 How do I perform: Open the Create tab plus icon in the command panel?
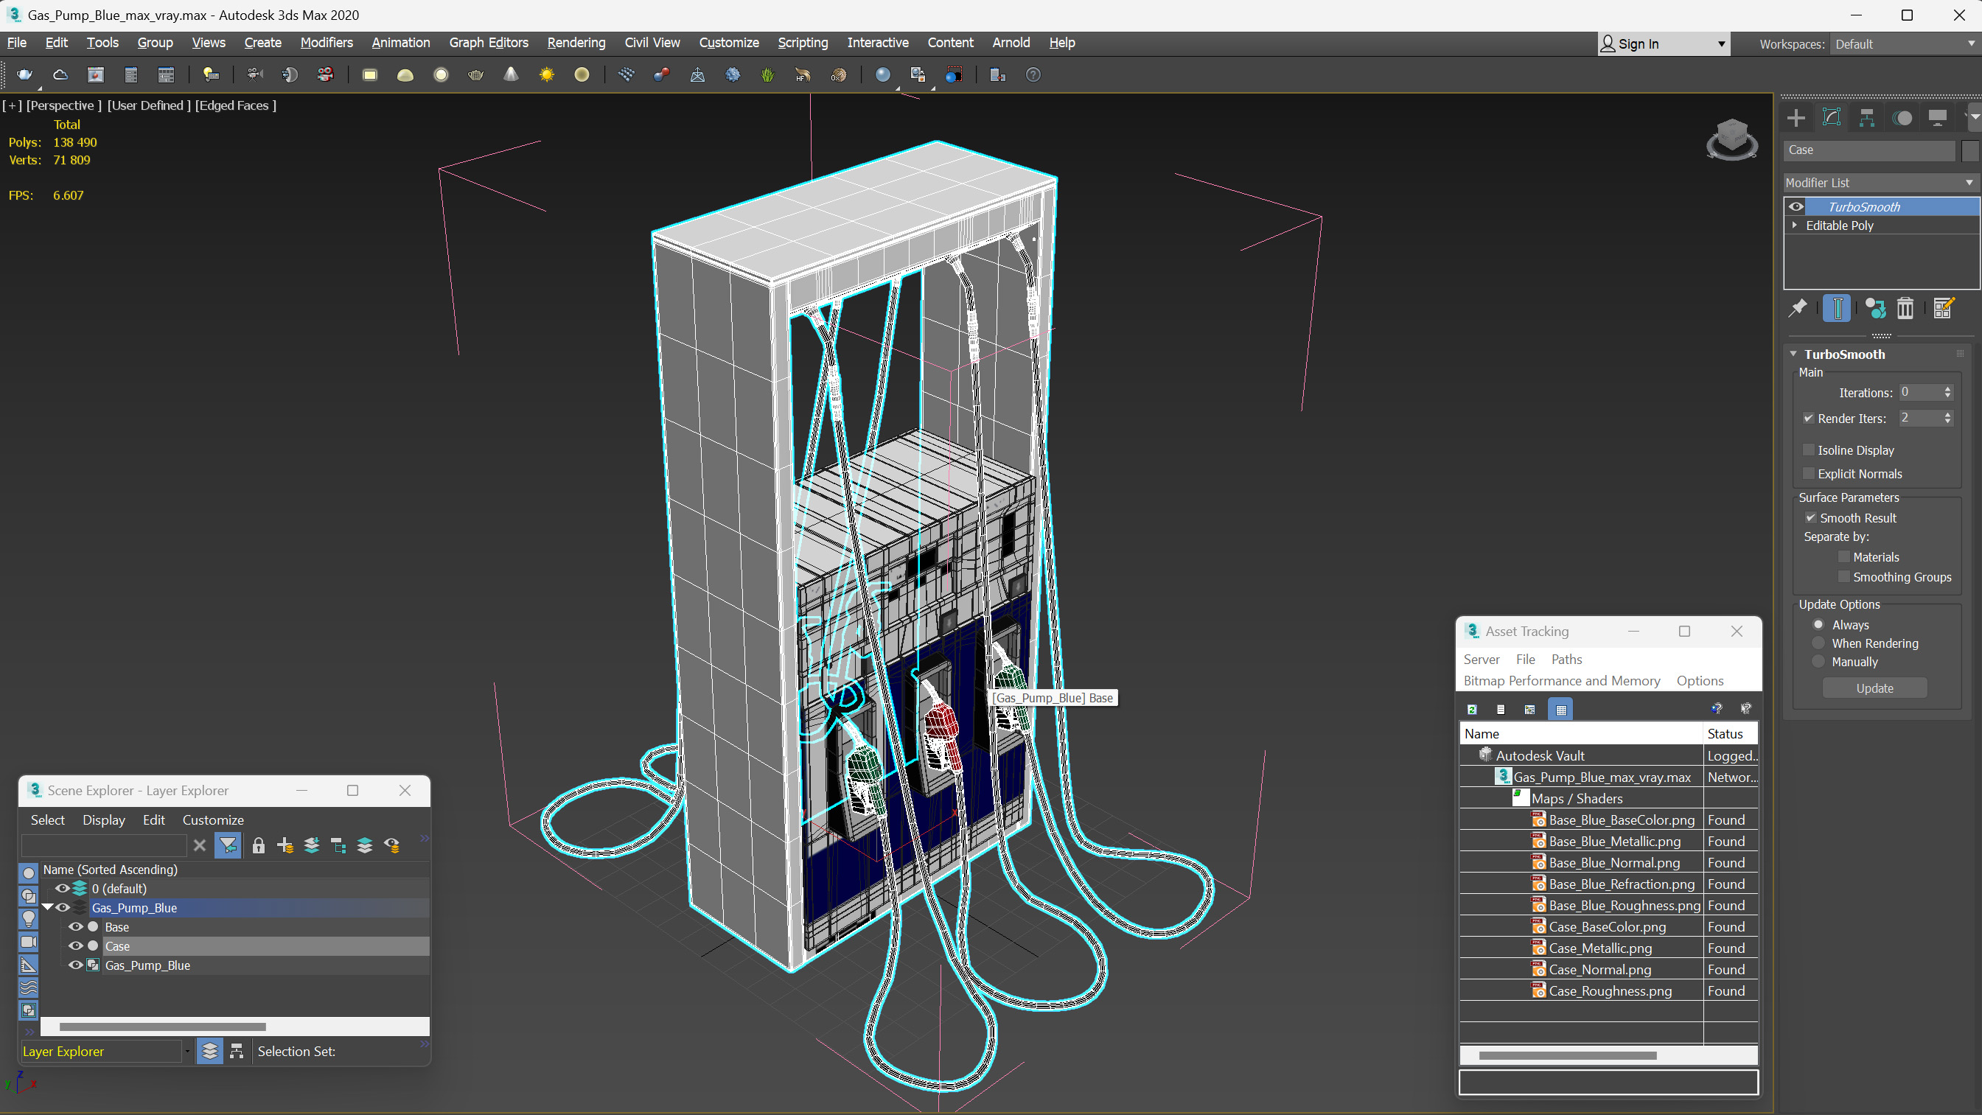1796,118
